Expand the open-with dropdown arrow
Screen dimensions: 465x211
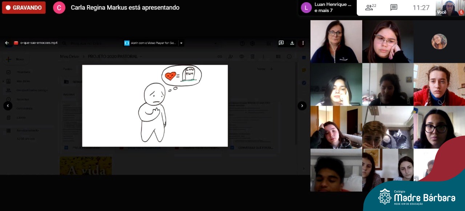[181, 43]
